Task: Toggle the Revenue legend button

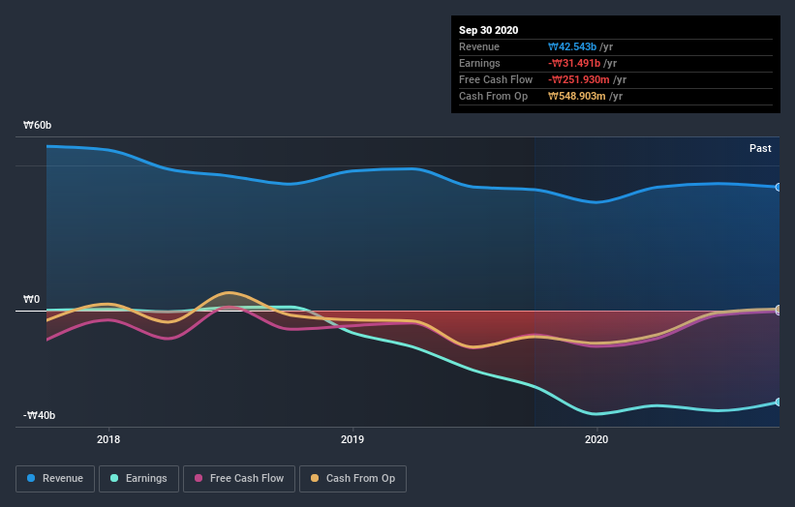Action: coord(55,479)
